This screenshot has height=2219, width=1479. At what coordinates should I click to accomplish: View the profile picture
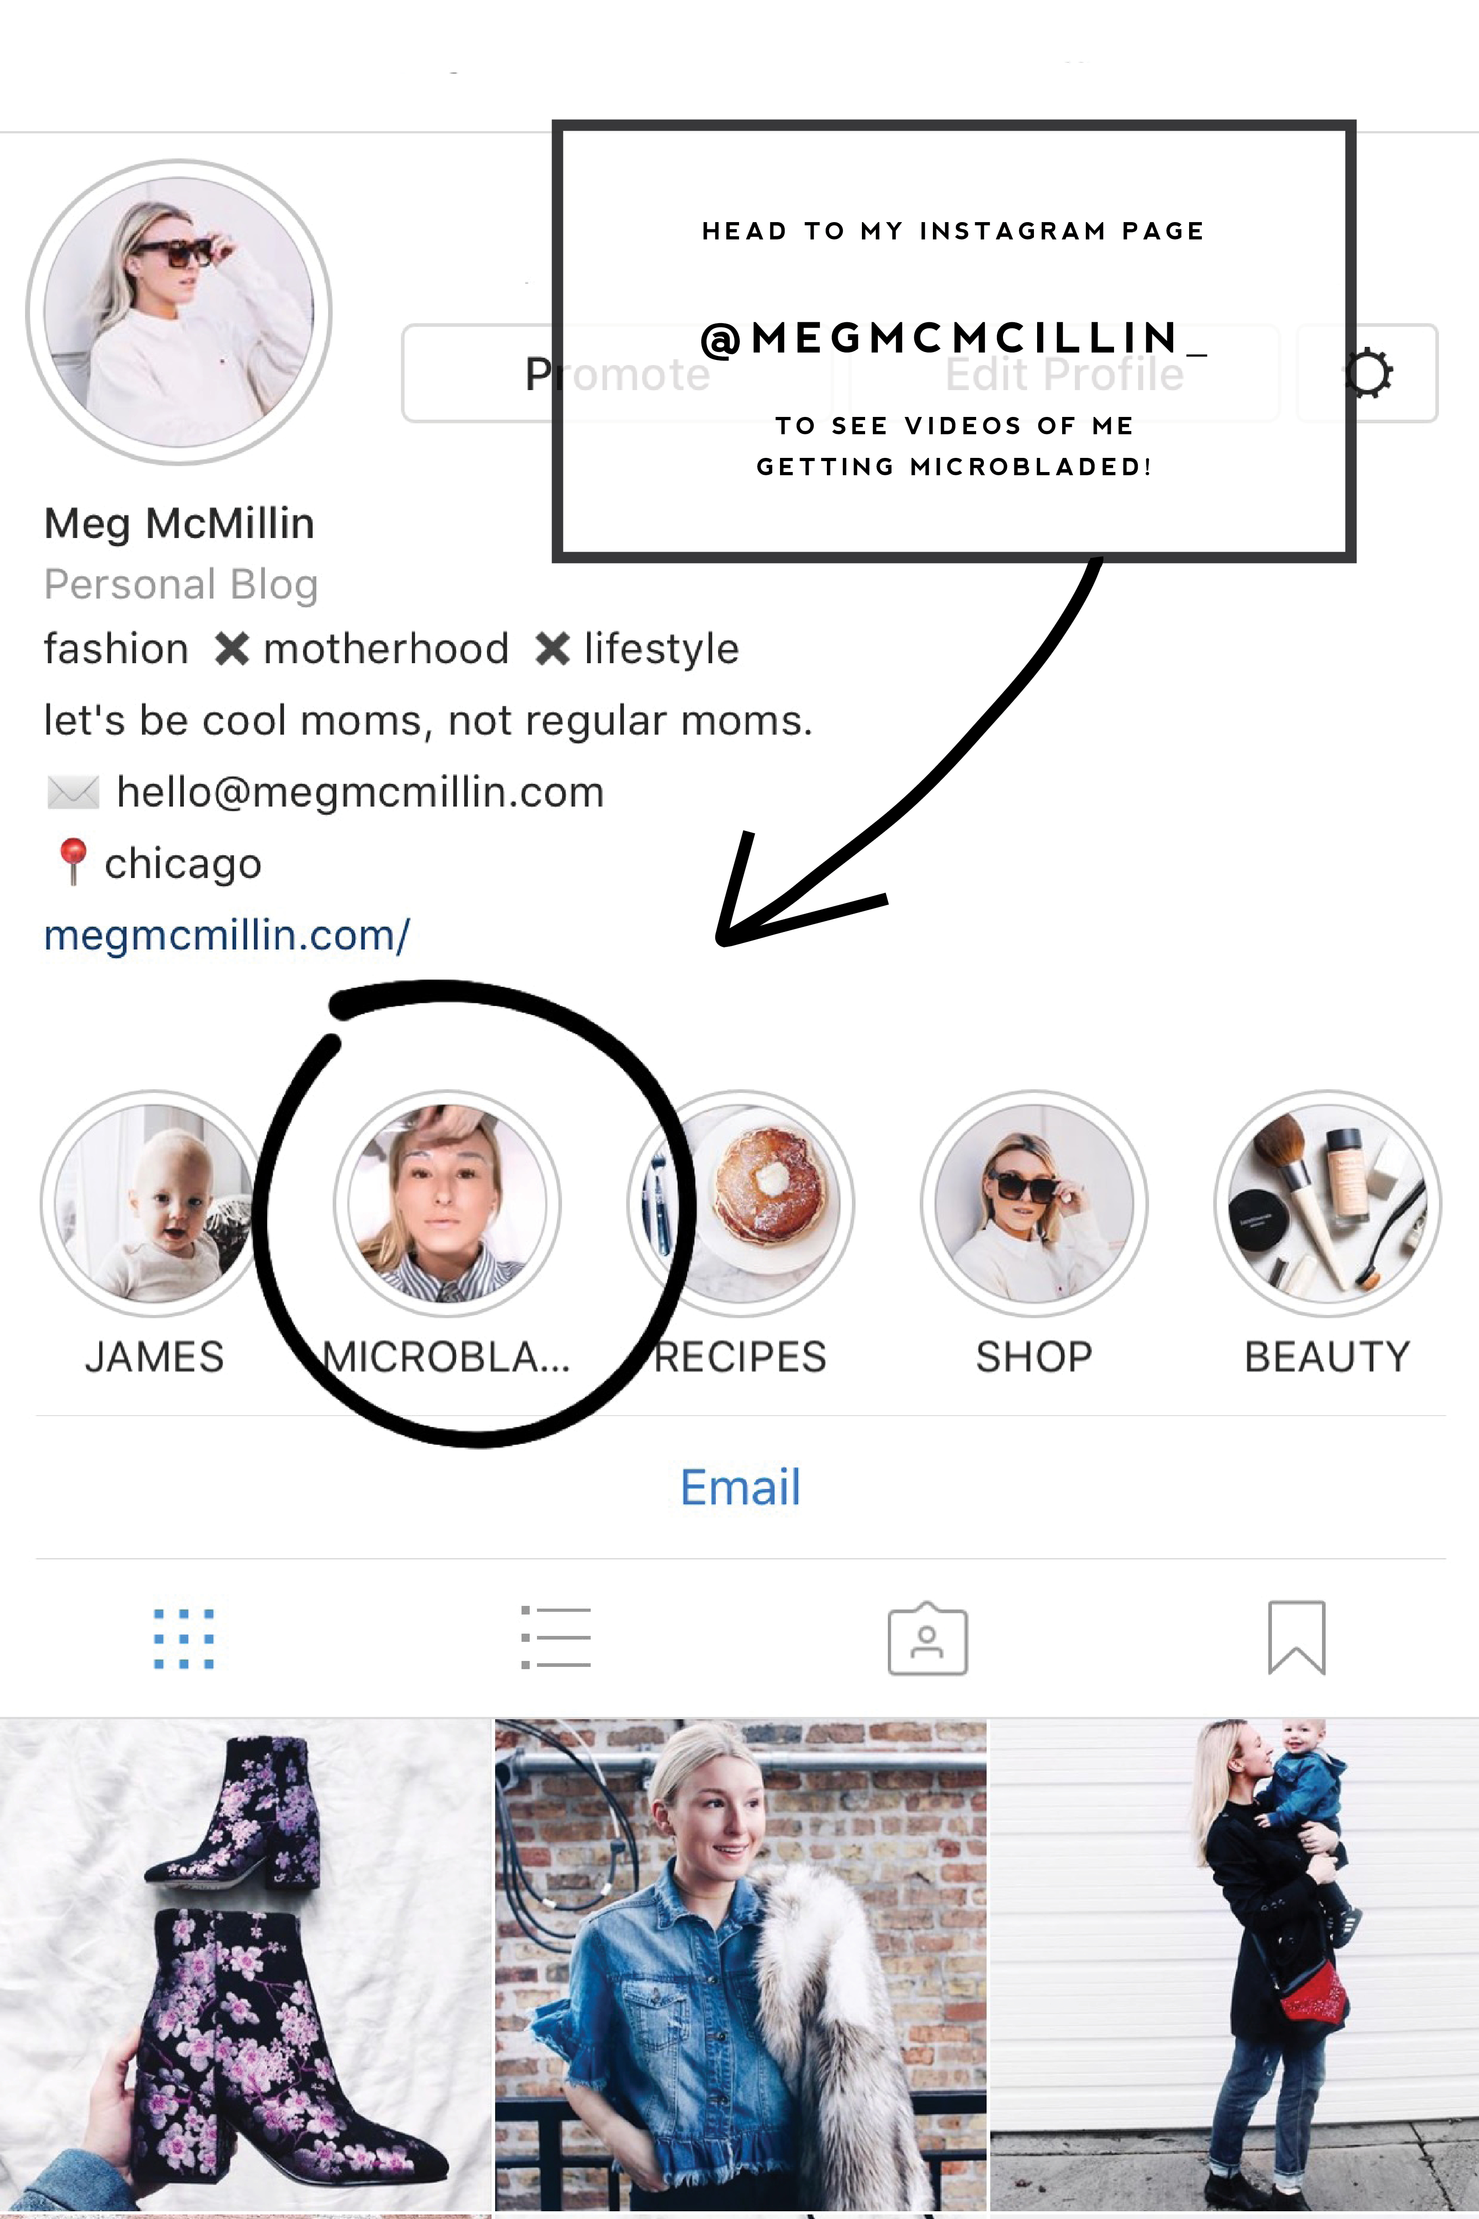tap(180, 302)
